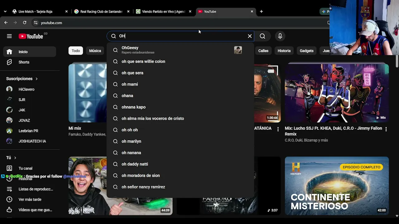Viewport: 399px width, 224px height.
Task: Expand the Tú section
Action: point(11,158)
